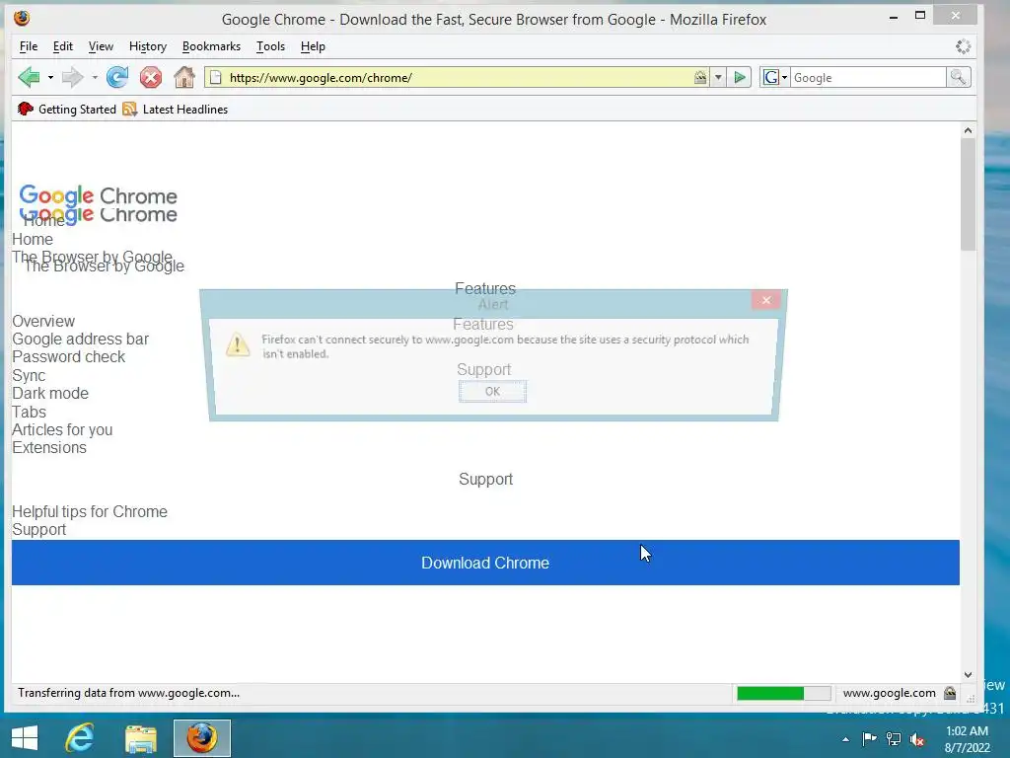Click www.google.com in the status bar
The image size is (1010, 758).
(x=889, y=693)
